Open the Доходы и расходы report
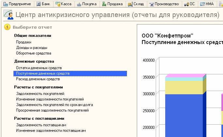Image resolution: width=223 pixels, height=137 pixels. coord(32,48)
